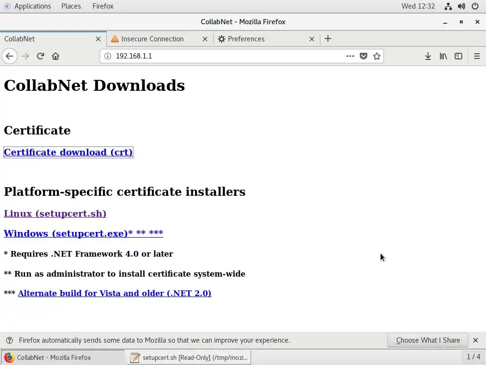Open a new tab with plus button
Viewport: 486px width, 365px height.
tap(328, 39)
